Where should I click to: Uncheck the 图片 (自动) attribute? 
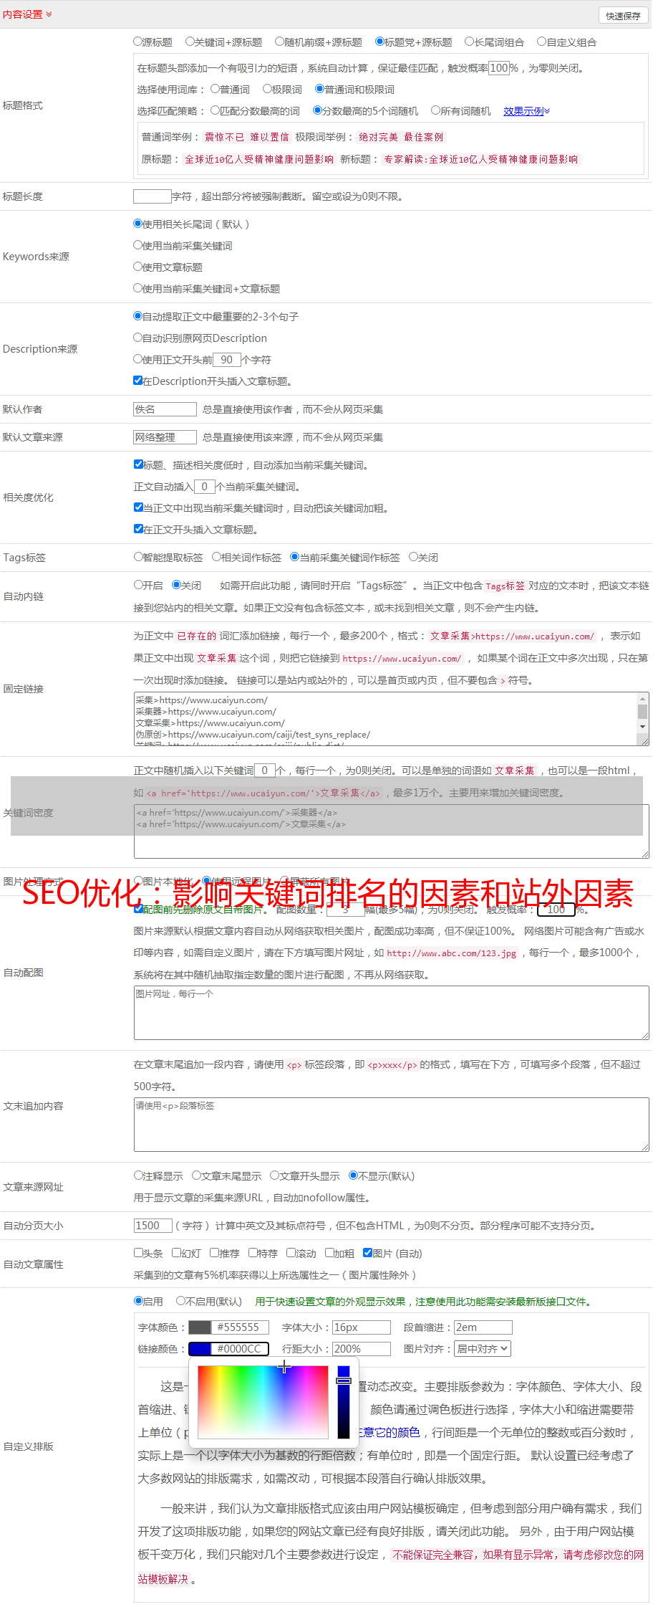367,1253
